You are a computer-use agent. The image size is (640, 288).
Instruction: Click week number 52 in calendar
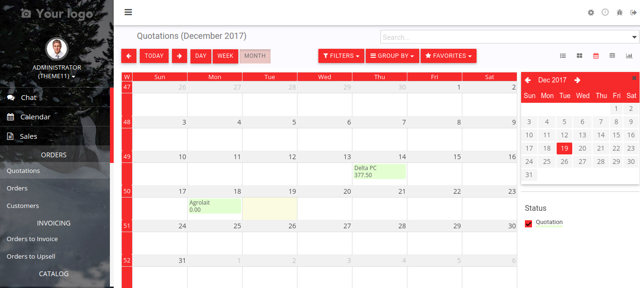coord(126,261)
